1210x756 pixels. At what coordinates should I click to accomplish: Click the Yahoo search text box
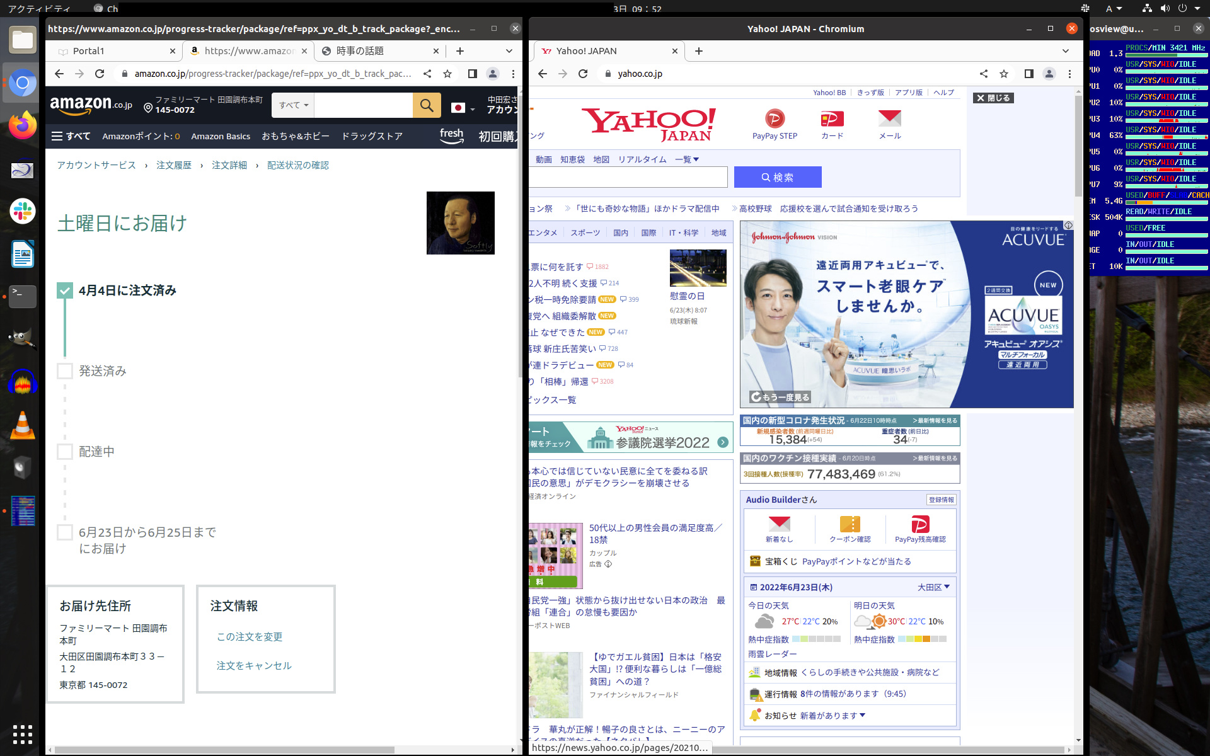(628, 177)
